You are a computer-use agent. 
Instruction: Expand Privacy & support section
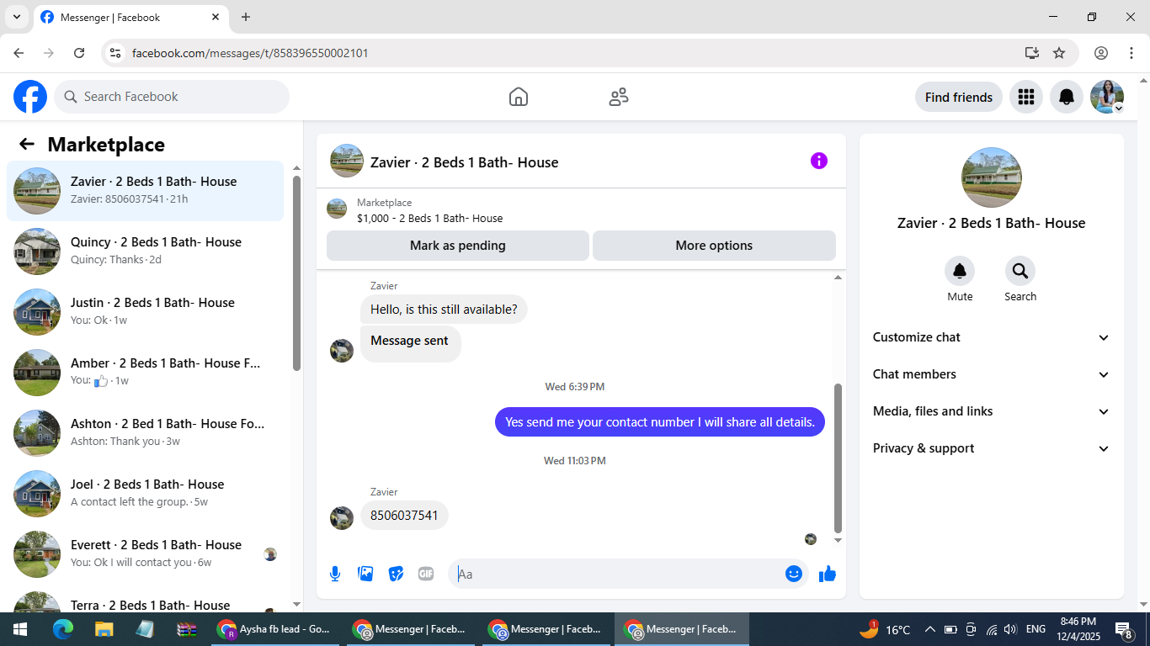991,448
